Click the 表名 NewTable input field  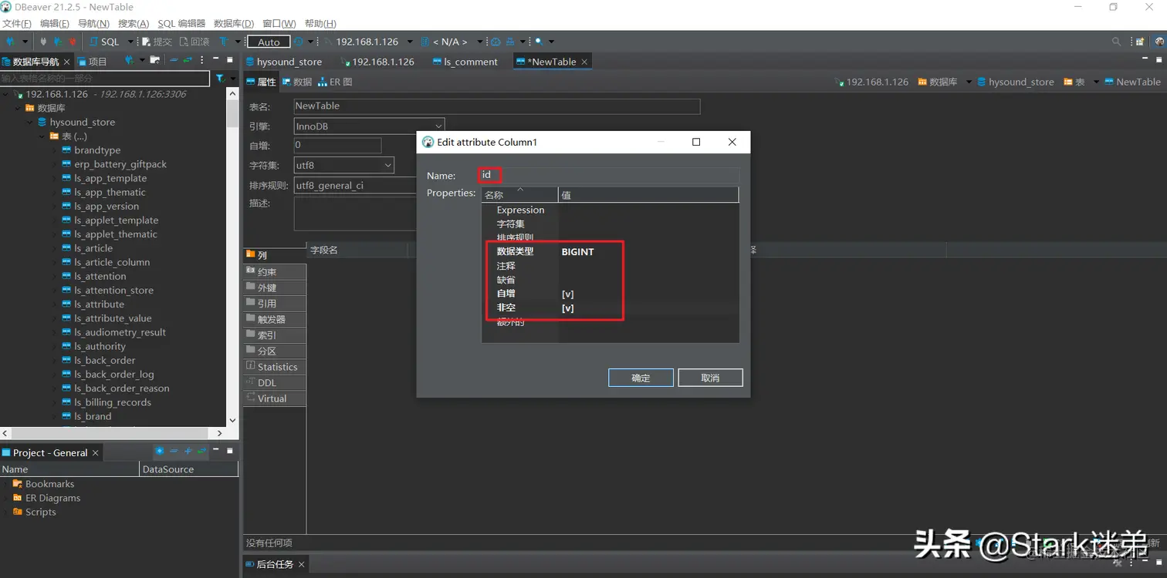(x=496, y=106)
